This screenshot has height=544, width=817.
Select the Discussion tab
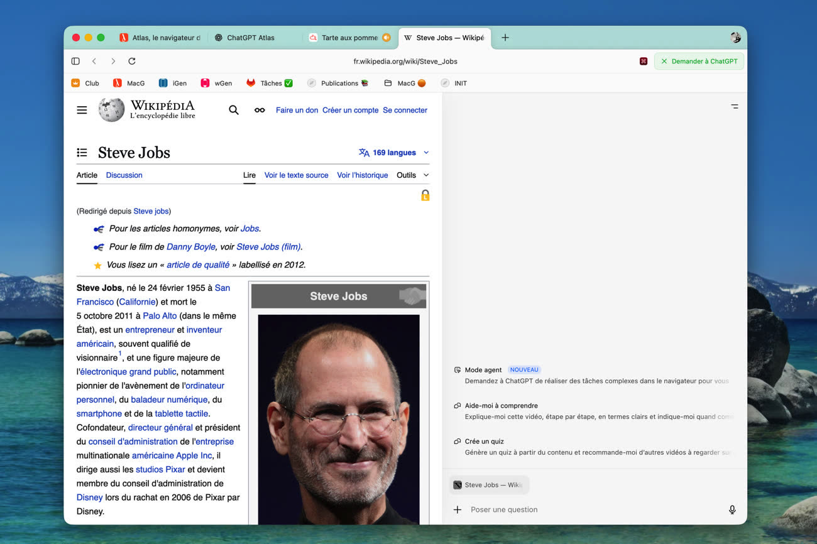coord(124,175)
